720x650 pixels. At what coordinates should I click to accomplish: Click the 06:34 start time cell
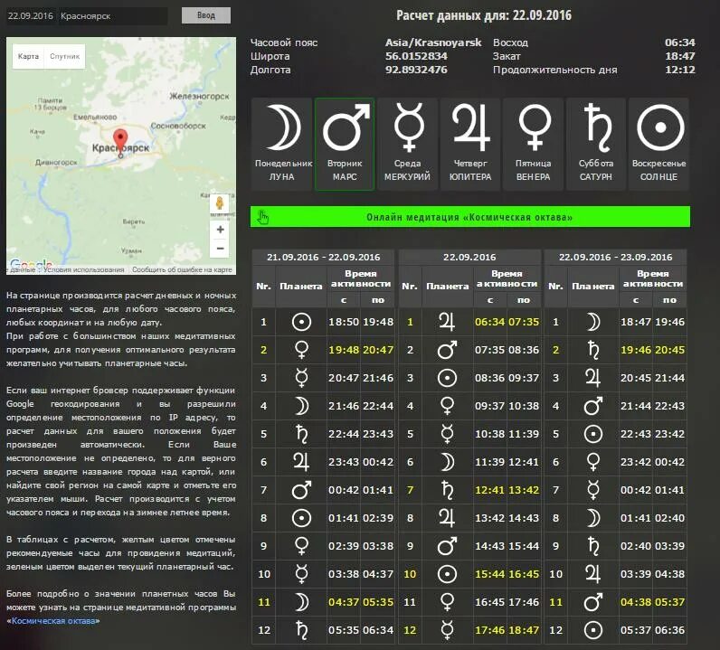pyautogui.click(x=489, y=322)
